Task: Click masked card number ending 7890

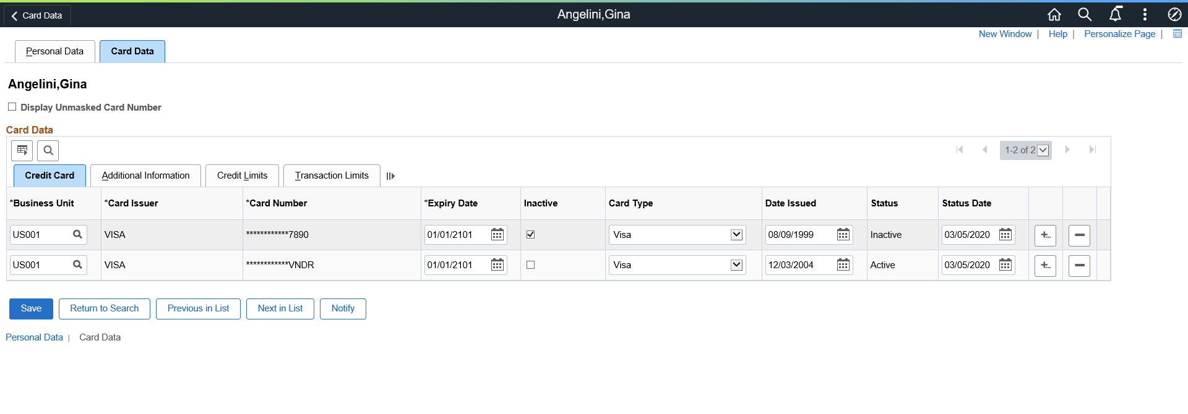Action: click(x=277, y=235)
